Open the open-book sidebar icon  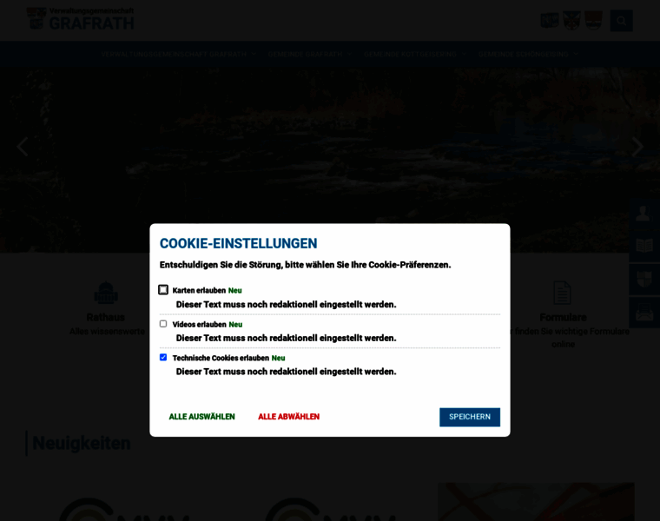coord(644,246)
